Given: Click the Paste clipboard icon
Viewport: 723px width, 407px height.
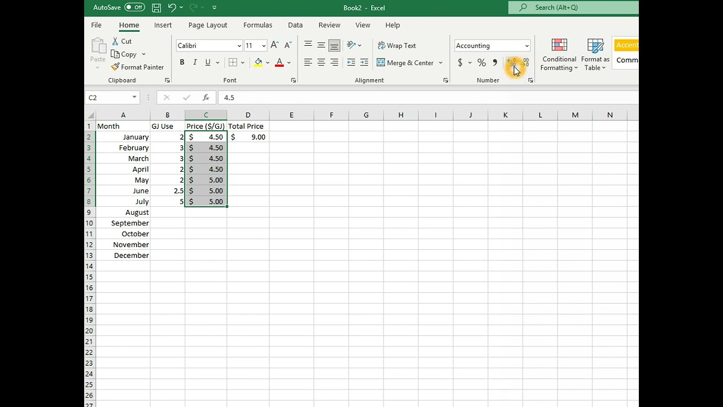Looking at the screenshot, I should (98, 47).
